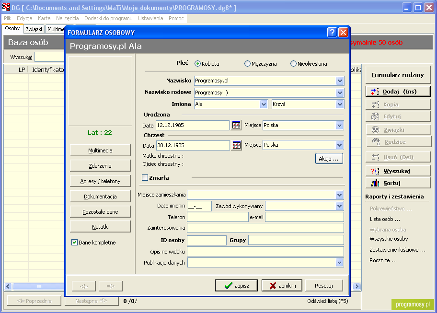Image resolution: width=437 pixels, height=313 pixels.
Task: Open the Chrzest date calendar picker
Action: click(236, 145)
